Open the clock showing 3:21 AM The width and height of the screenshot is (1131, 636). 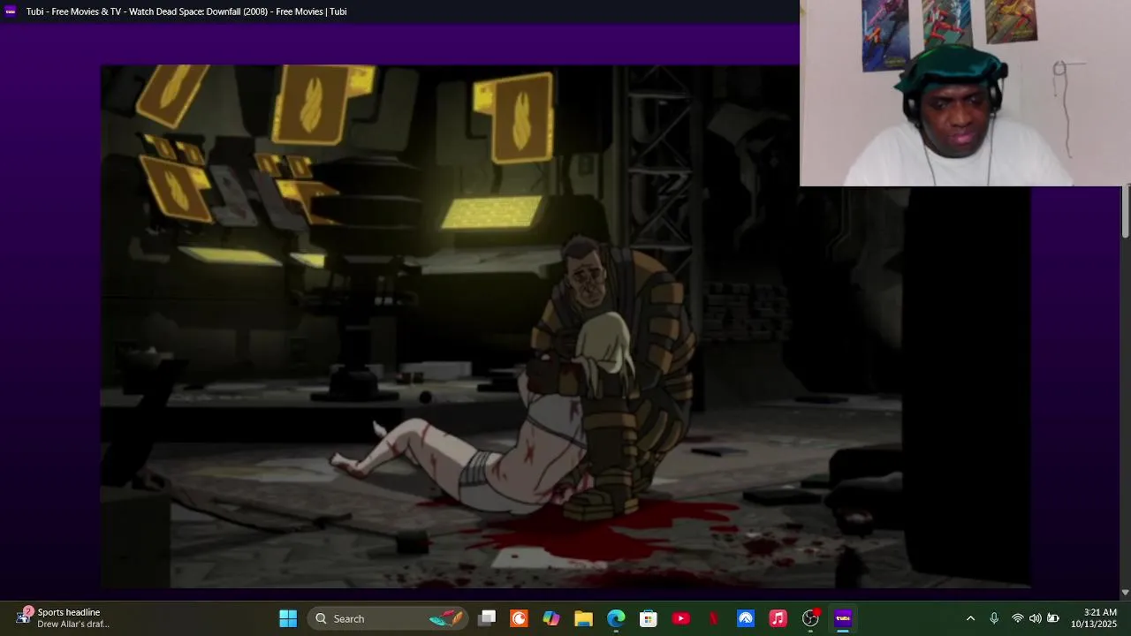1094,618
